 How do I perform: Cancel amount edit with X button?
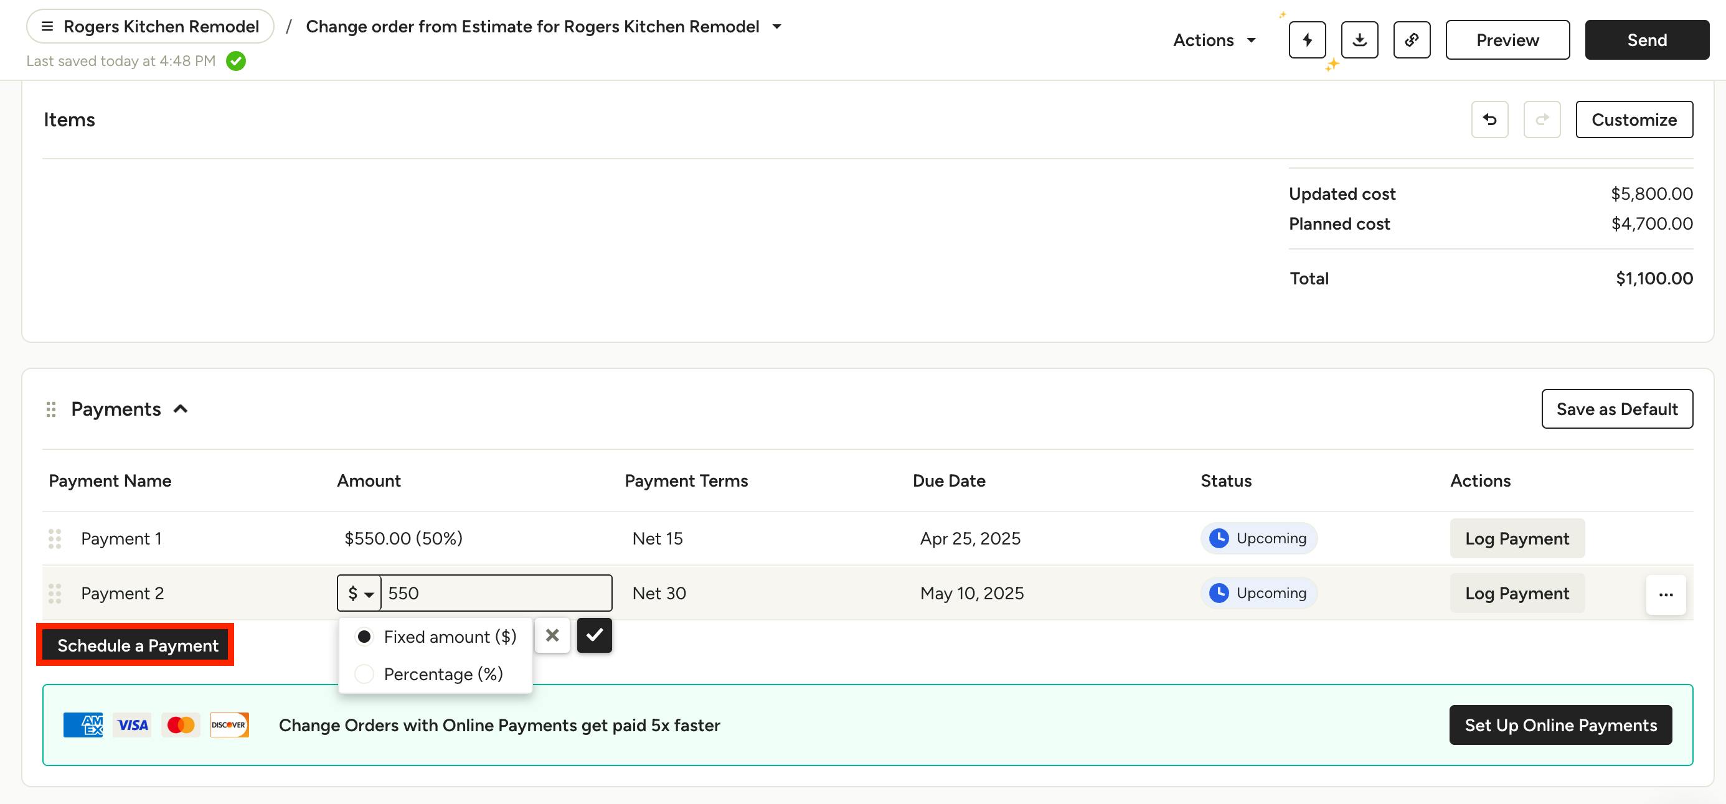[552, 635]
